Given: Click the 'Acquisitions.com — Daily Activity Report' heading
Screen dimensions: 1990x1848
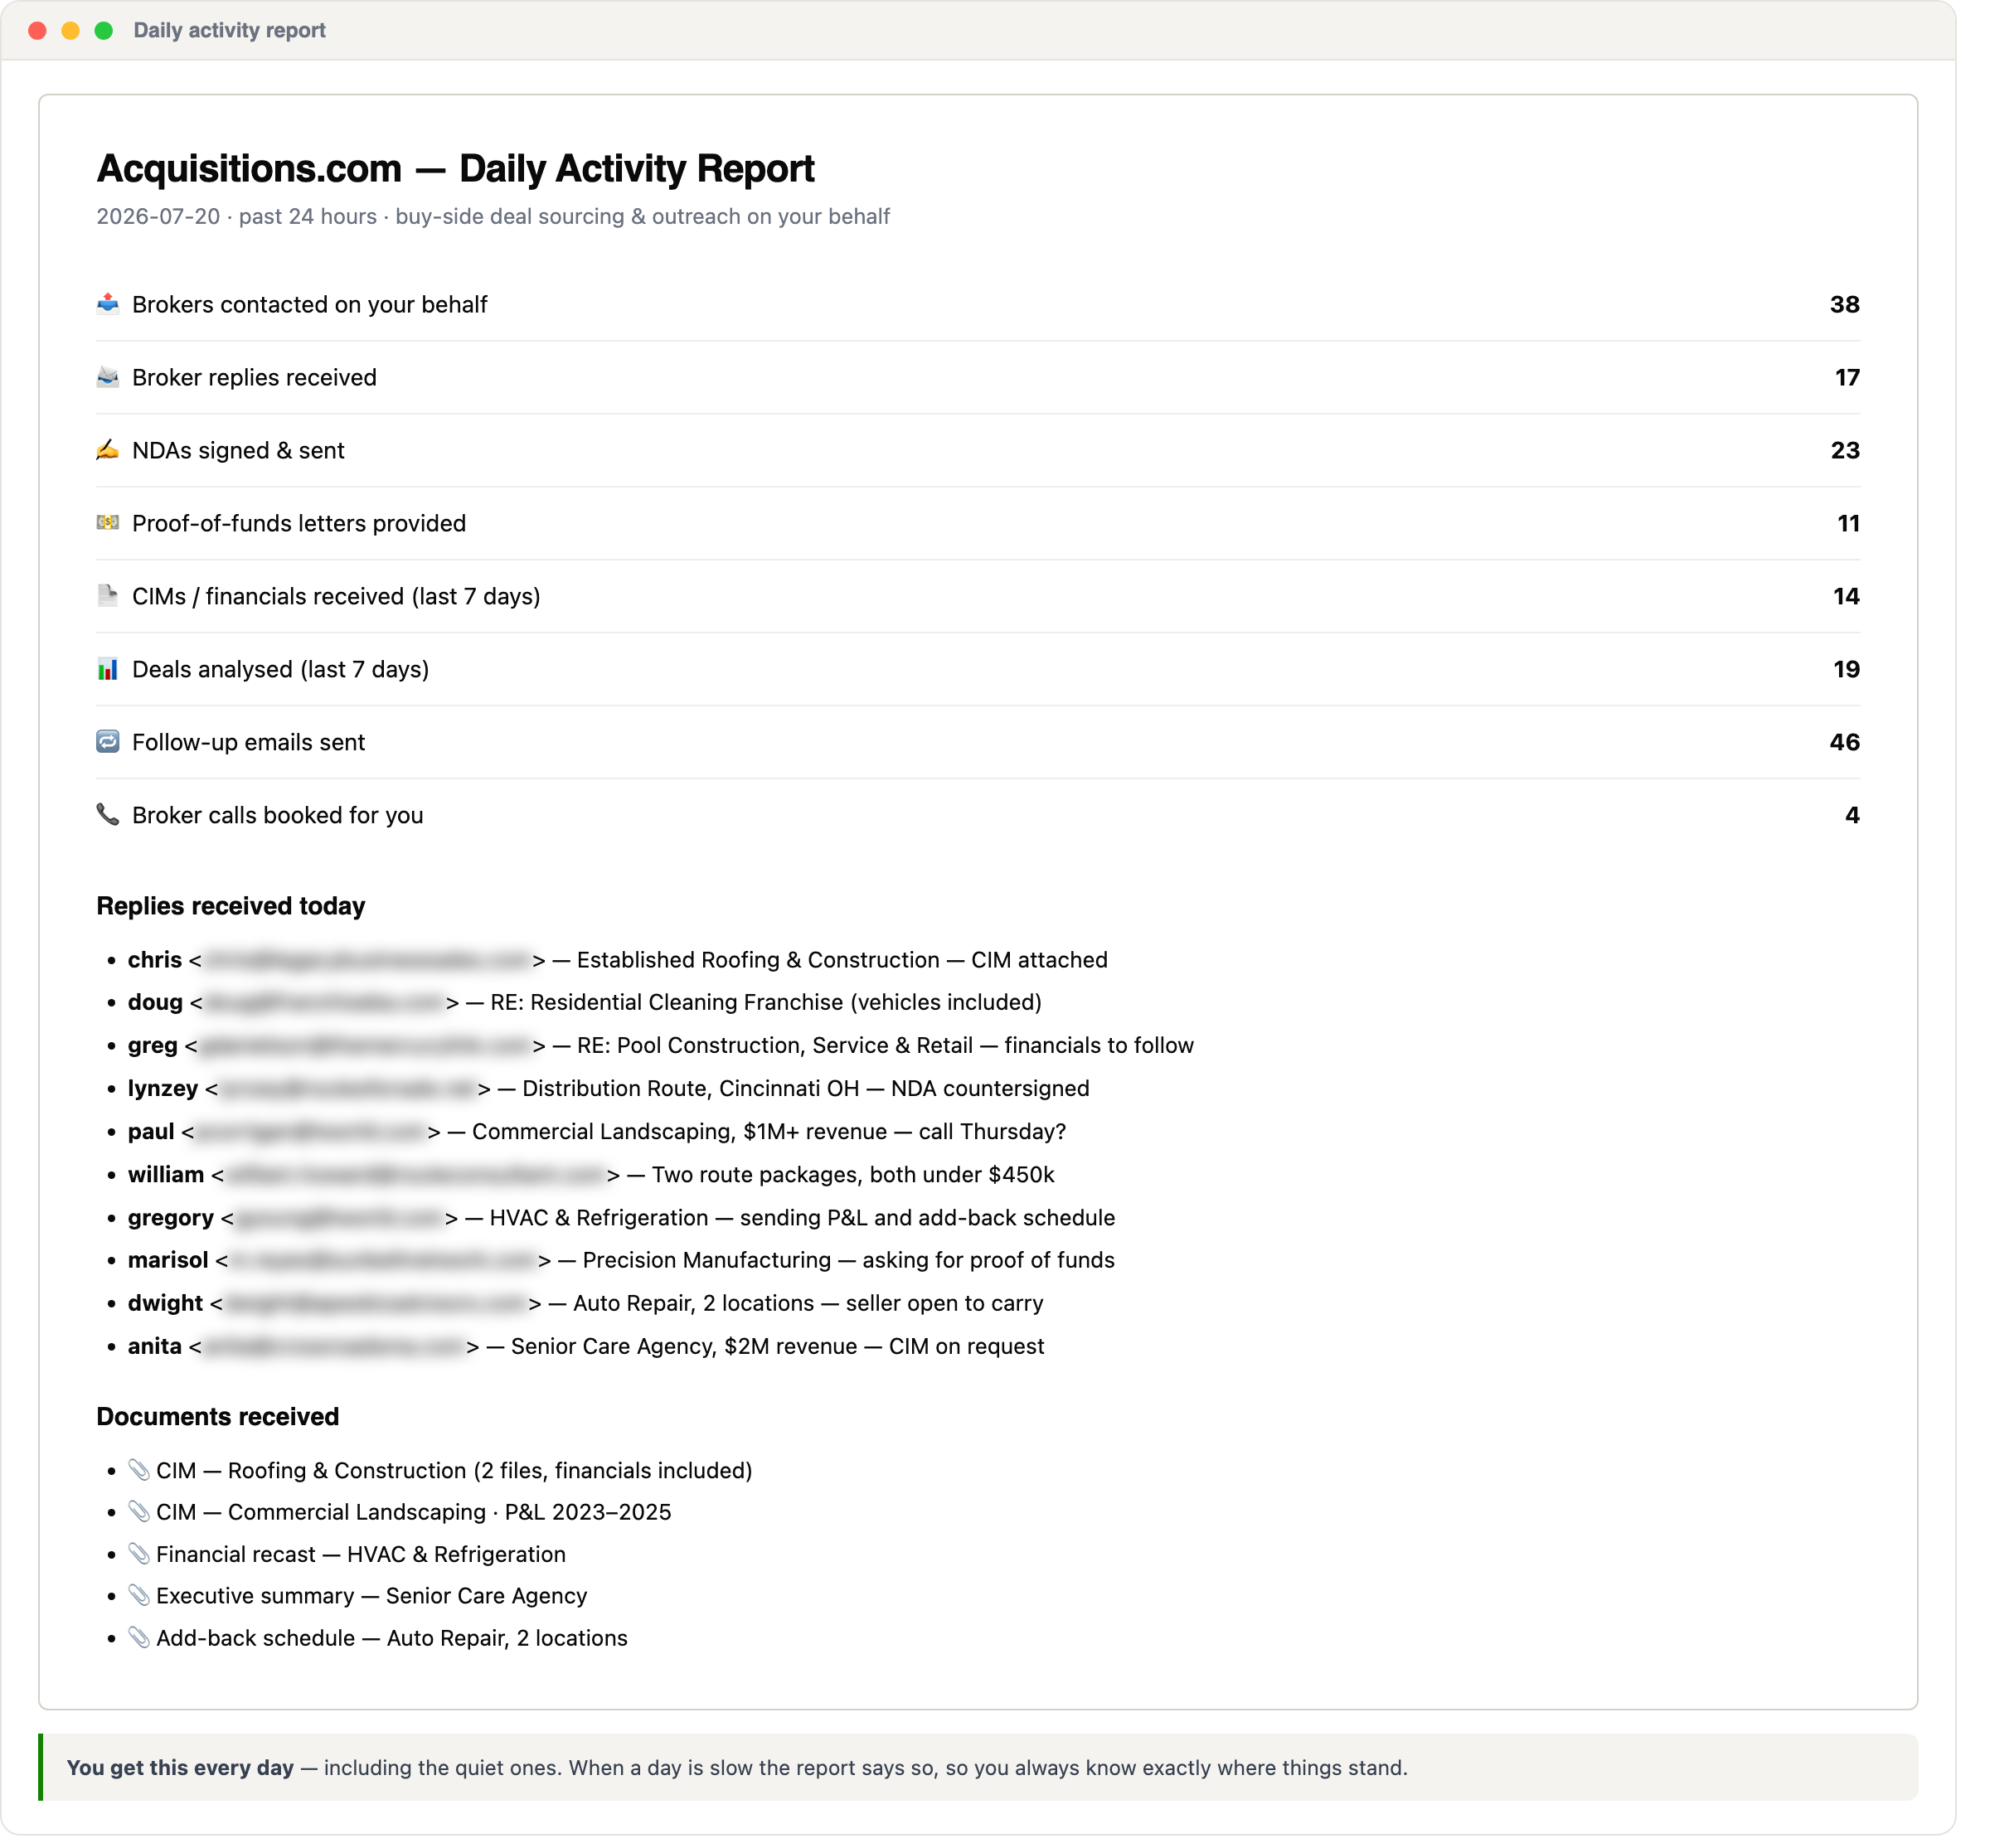Looking at the screenshot, I should 456,169.
